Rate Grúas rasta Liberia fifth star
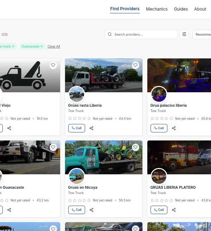The width and height of the screenshot is (211, 231). 89,118
